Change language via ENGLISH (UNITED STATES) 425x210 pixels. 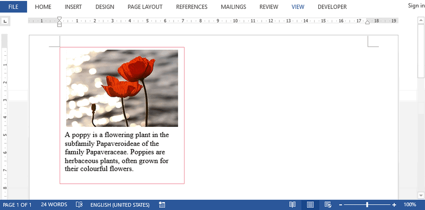click(120, 205)
